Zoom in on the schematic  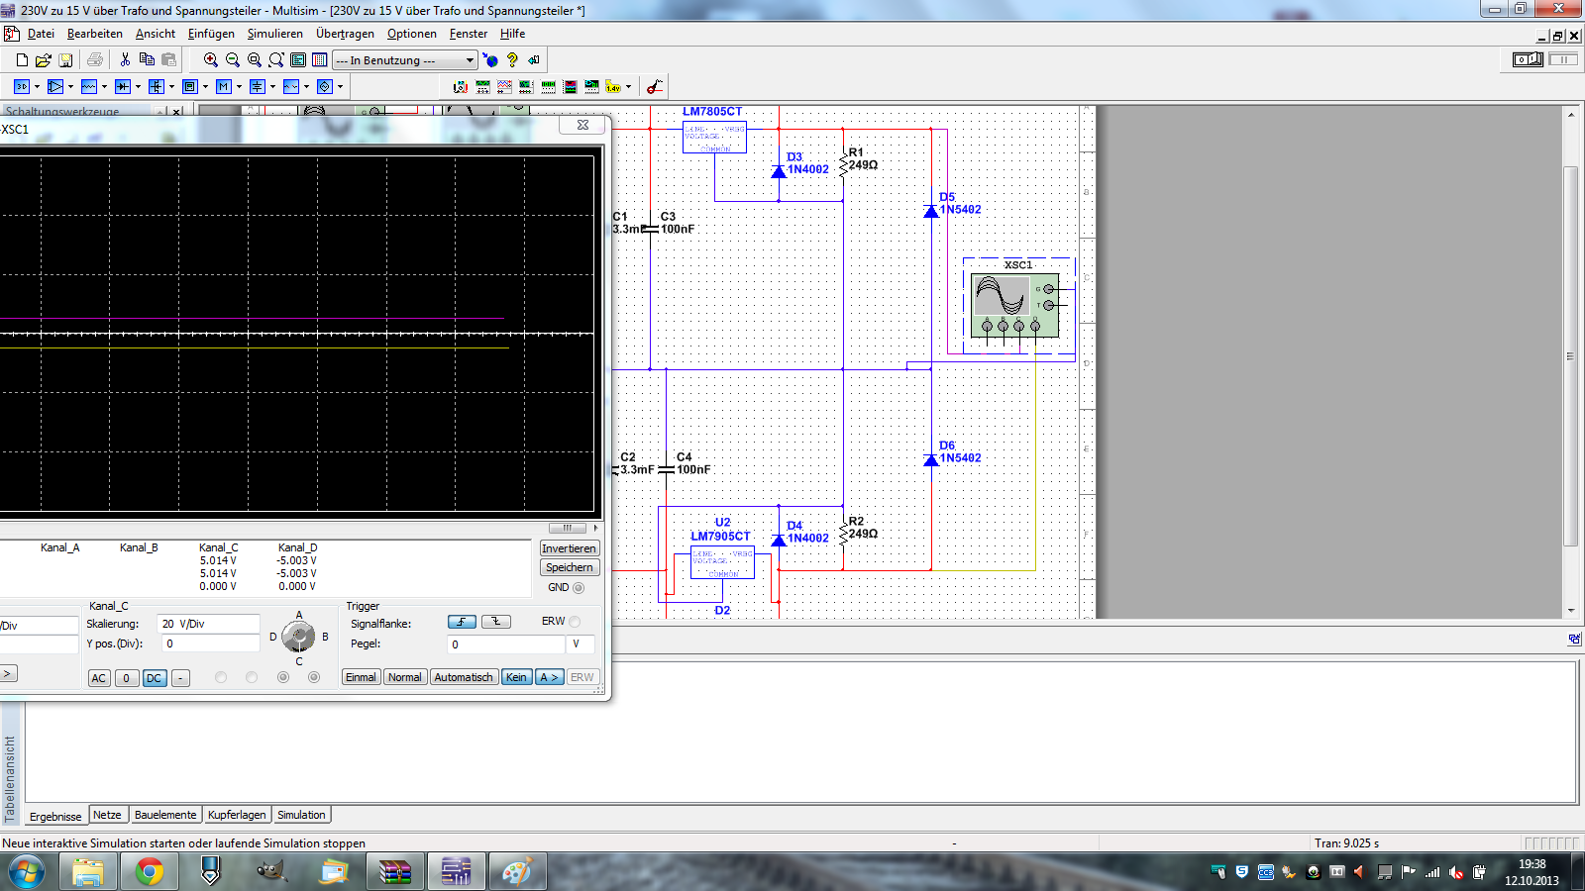coord(211,60)
